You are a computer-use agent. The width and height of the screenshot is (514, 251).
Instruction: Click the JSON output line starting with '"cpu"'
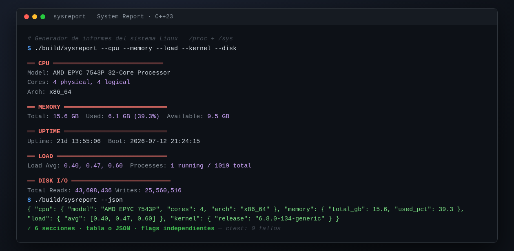(x=246, y=209)
